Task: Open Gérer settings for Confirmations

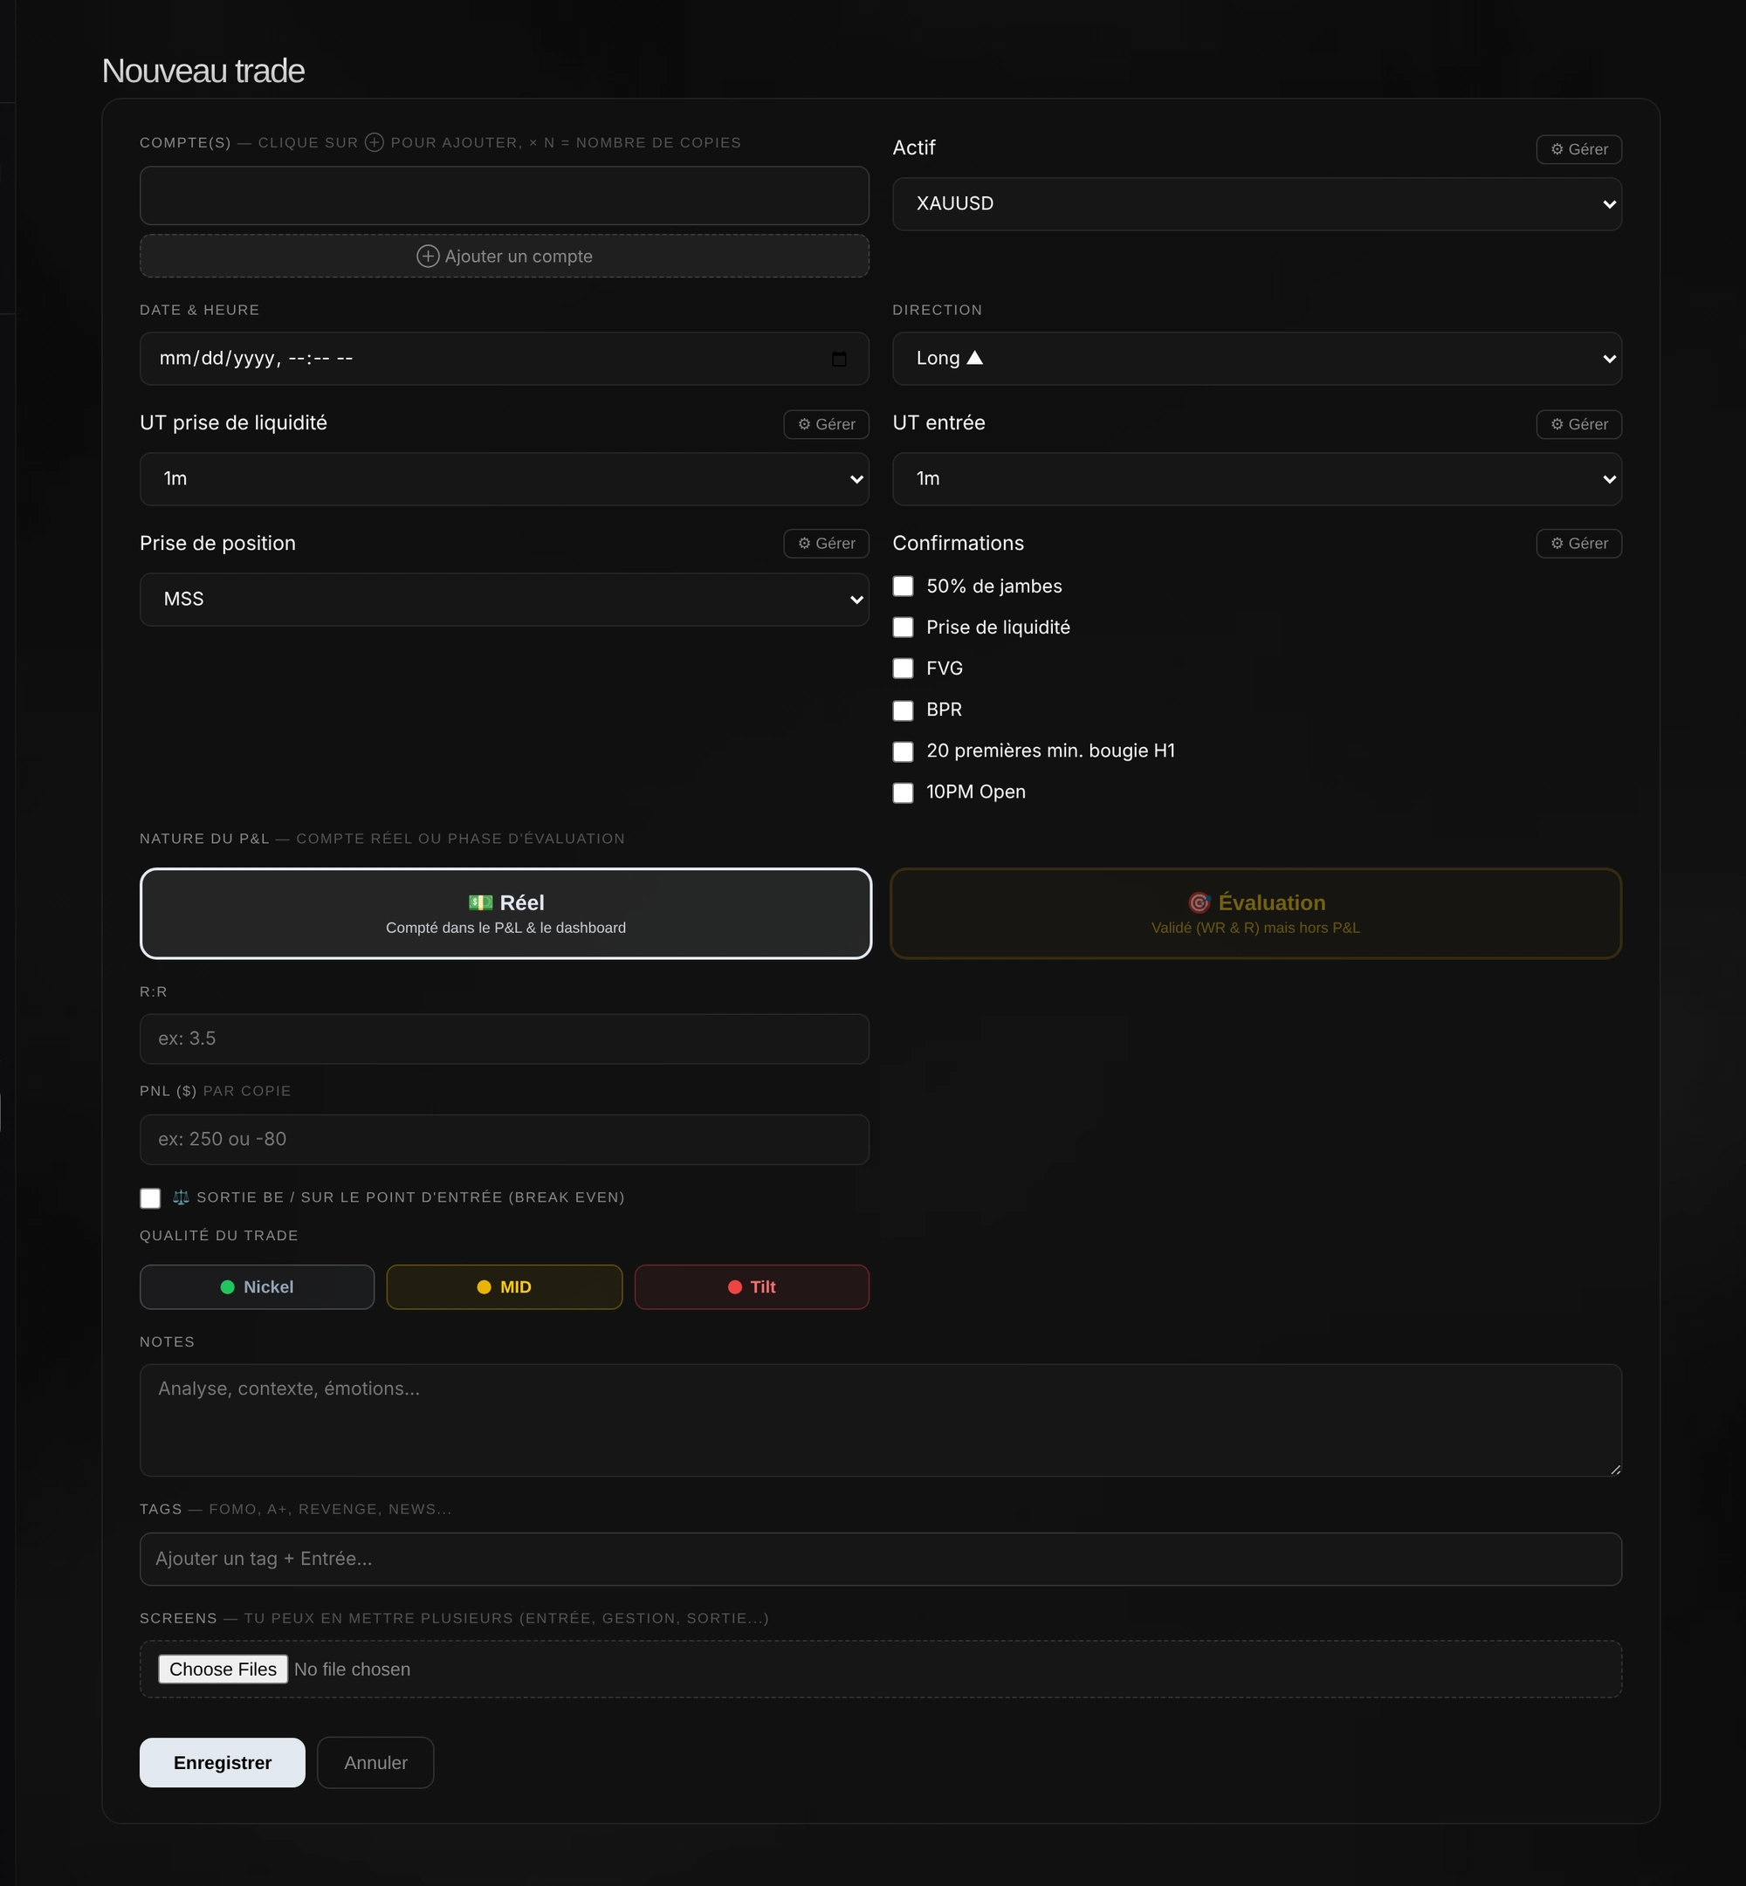Action: pyautogui.click(x=1578, y=543)
